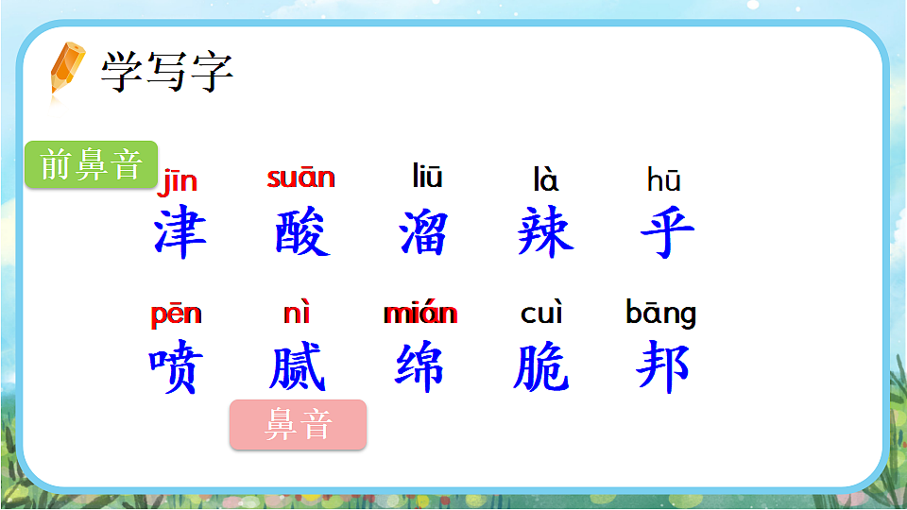Select the character 津

[x=180, y=232]
